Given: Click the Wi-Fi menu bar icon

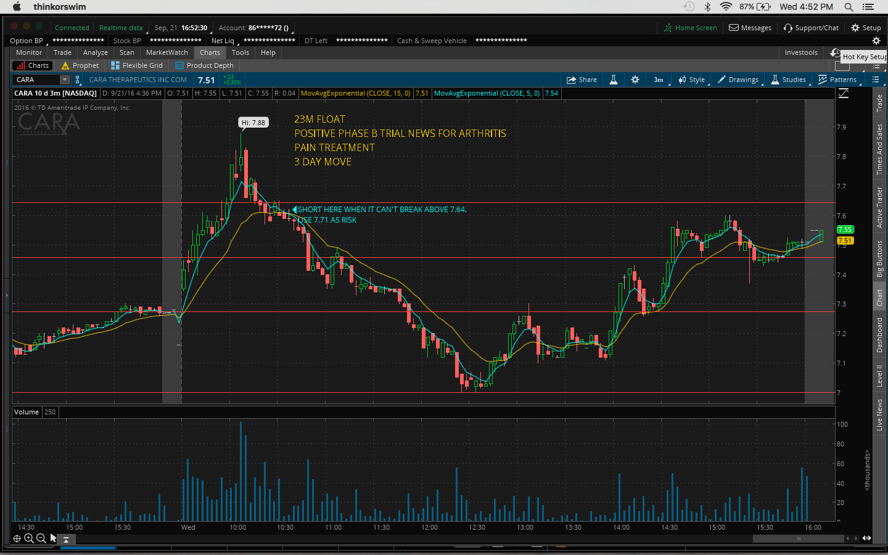Looking at the screenshot, I should point(726,7).
